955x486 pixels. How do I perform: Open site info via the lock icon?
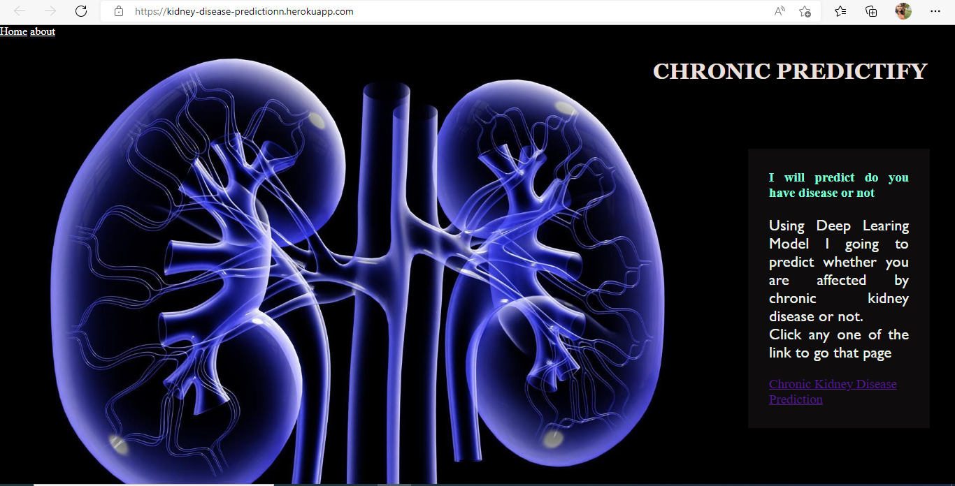tap(117, 11)
